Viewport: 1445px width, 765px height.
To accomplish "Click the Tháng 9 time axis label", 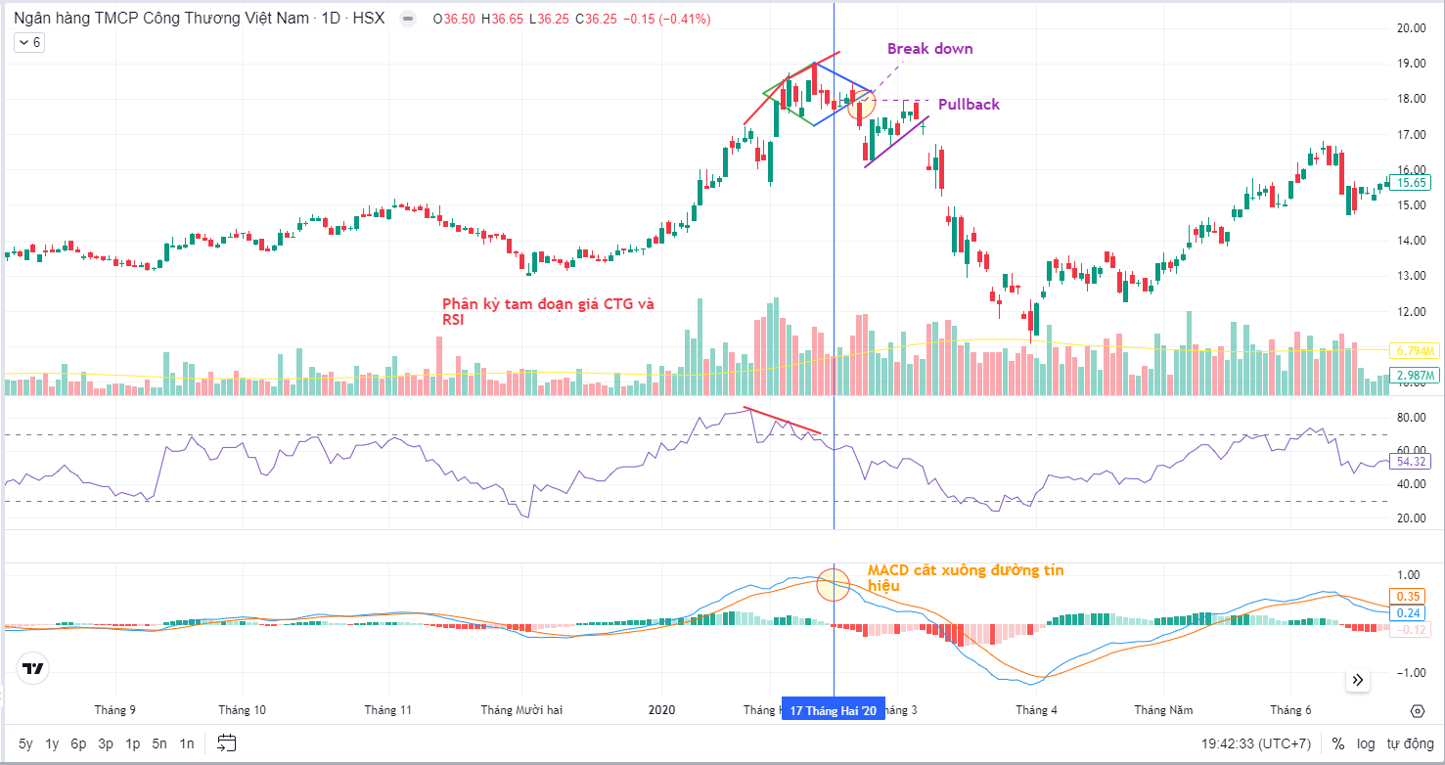I will coord(115,710).
